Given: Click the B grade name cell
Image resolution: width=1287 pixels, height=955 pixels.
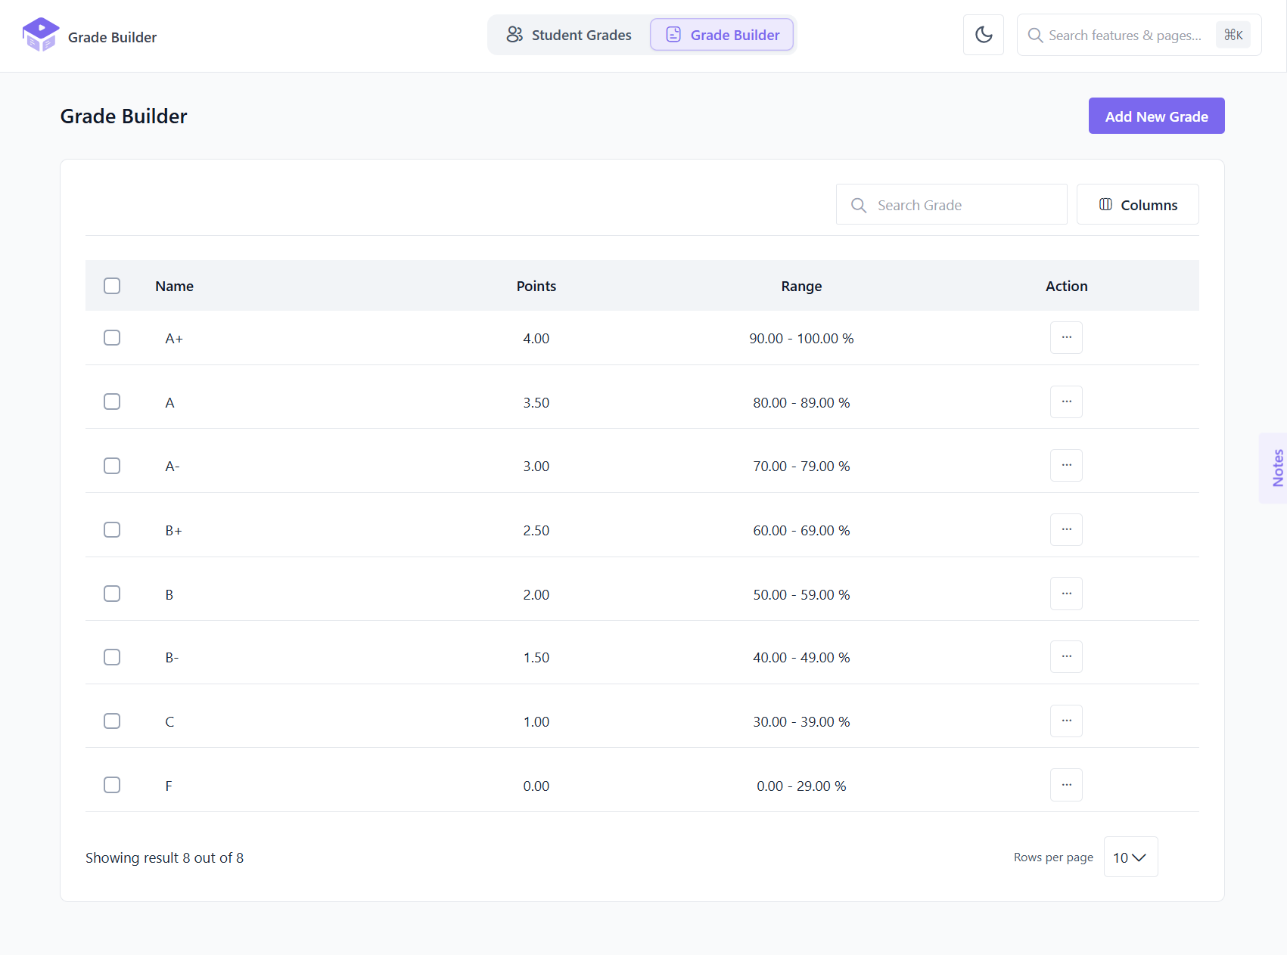Looking at the screenshot, I should (169, 594).
